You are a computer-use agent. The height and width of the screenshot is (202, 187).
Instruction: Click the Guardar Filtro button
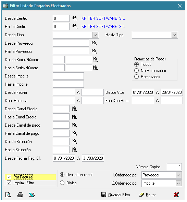(116, 195)
